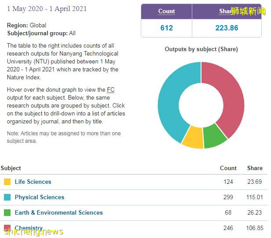Image resolution: width=271 pixels, height=238 pixels.
Task: Click the Share column header in table
Action: 255,168
